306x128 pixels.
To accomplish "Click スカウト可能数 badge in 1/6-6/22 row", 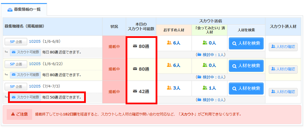I will [25, 75].
